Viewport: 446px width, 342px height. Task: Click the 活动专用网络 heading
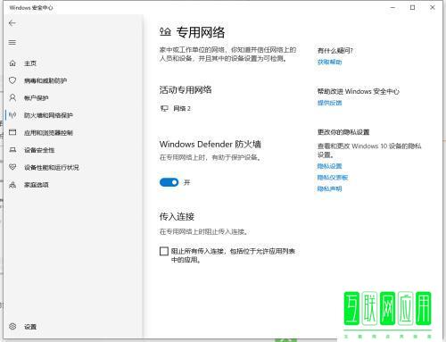tap(186, 90)
